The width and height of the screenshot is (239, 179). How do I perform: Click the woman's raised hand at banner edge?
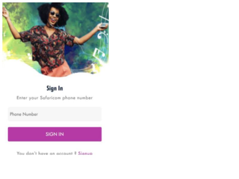[x=6, y=13]
